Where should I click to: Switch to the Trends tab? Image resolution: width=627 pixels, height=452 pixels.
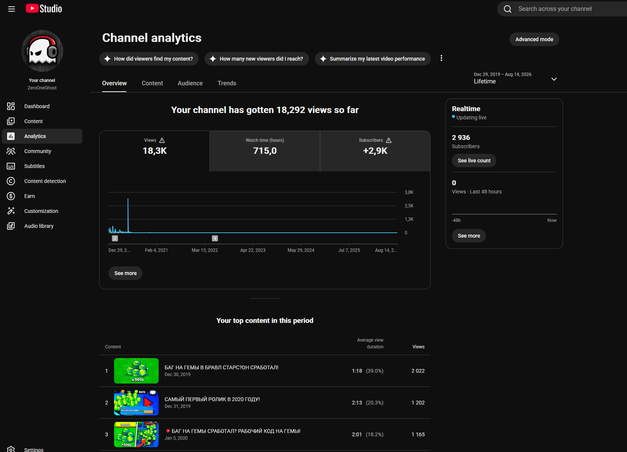coord(227,83)
